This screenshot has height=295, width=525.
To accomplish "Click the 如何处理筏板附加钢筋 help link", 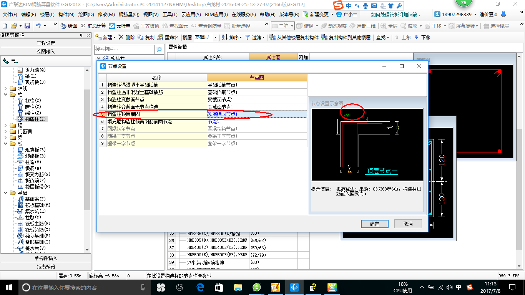I will [396, 14].
